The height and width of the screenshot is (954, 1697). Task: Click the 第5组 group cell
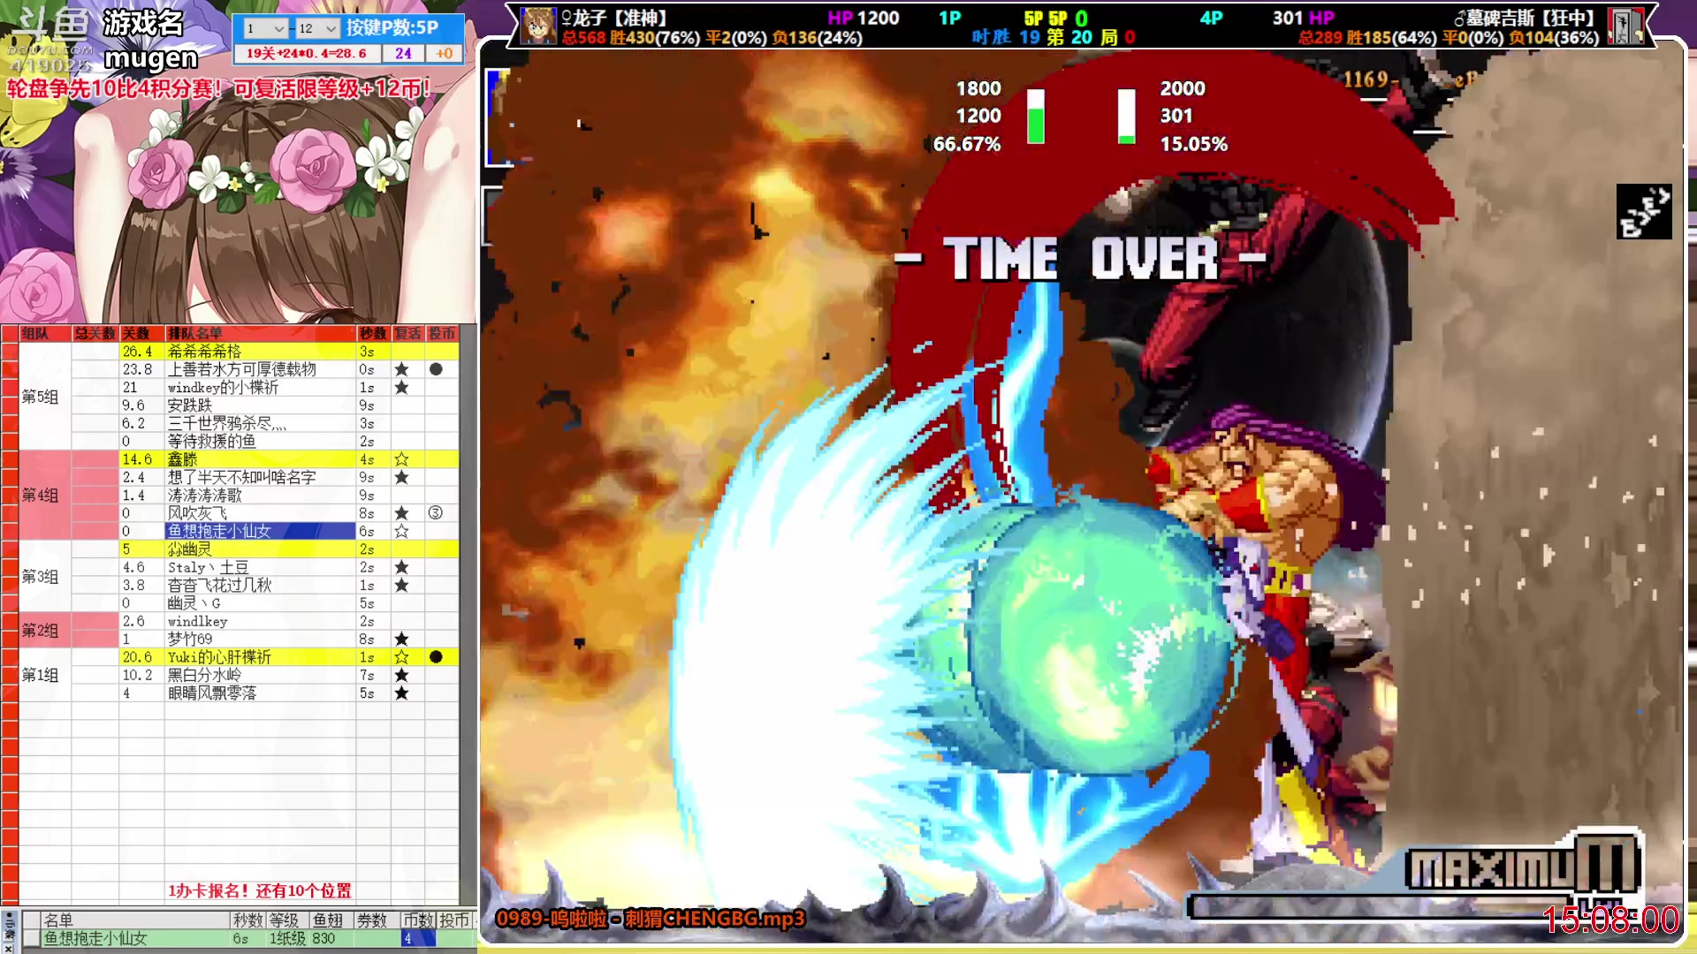tap(45, 397)
